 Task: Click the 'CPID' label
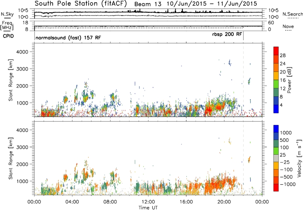pos(8,36)
